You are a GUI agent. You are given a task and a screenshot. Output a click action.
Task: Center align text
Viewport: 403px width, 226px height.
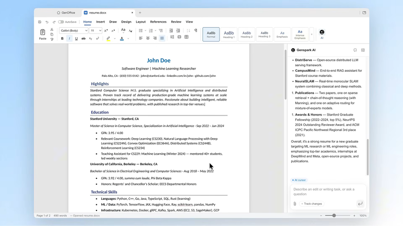click(x=148, y=38)
